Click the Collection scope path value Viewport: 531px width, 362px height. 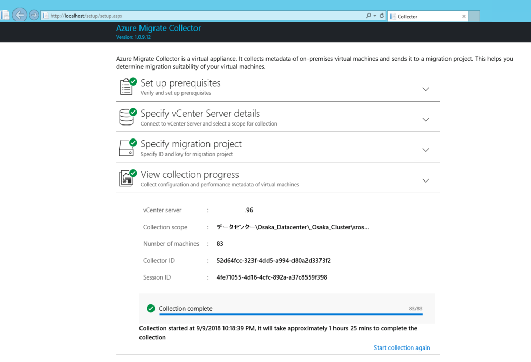tap(293, 227)
